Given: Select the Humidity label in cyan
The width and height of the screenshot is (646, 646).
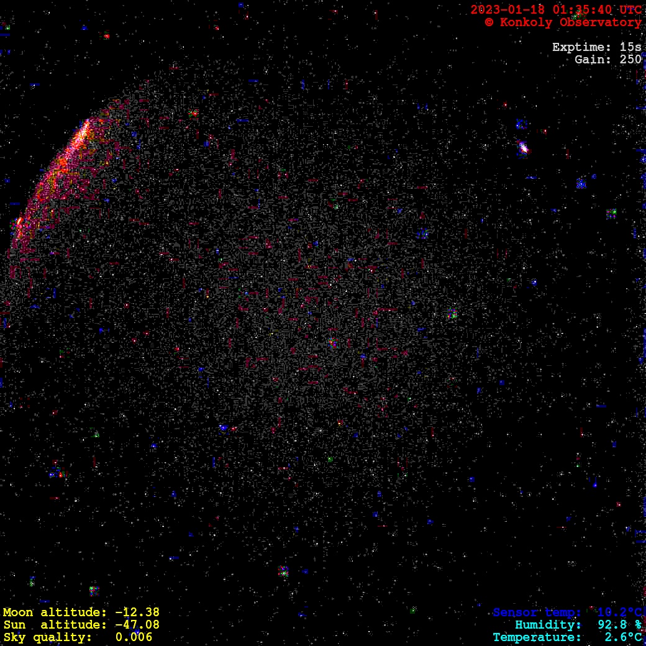Looking at the screenshot, I should coord(548,625).
